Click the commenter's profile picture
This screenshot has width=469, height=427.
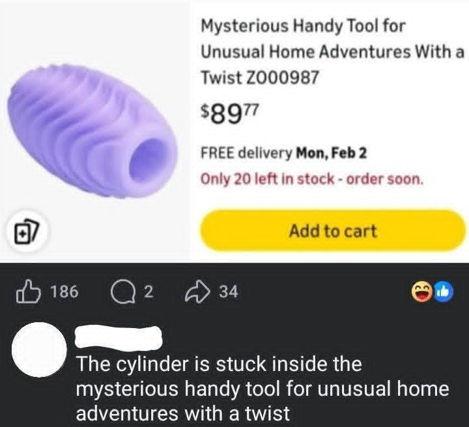point(39,350)
